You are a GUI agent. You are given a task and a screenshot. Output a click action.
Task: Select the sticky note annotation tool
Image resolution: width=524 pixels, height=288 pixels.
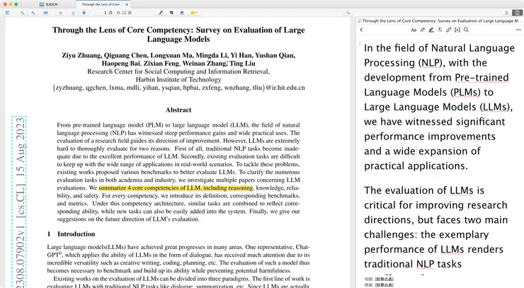click(171, 13)
